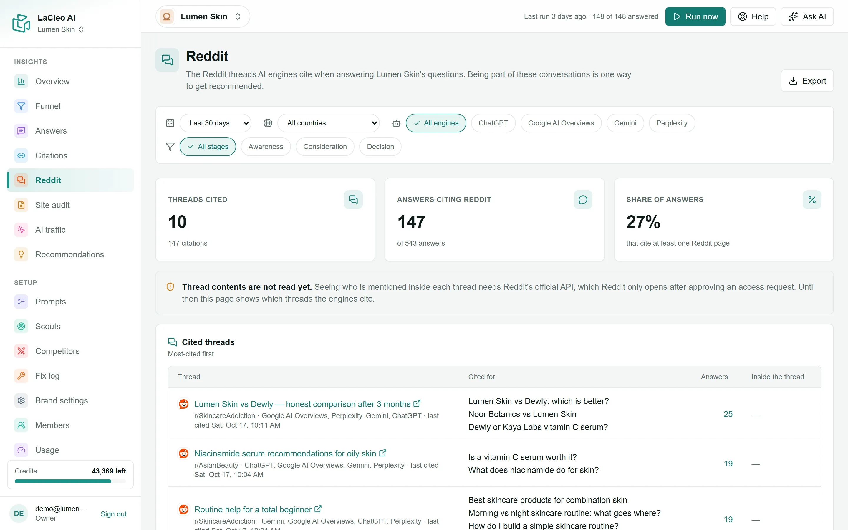Screen dimensions: 848x530
Task: Select the Decision stage filter
Action: [380, 147]
